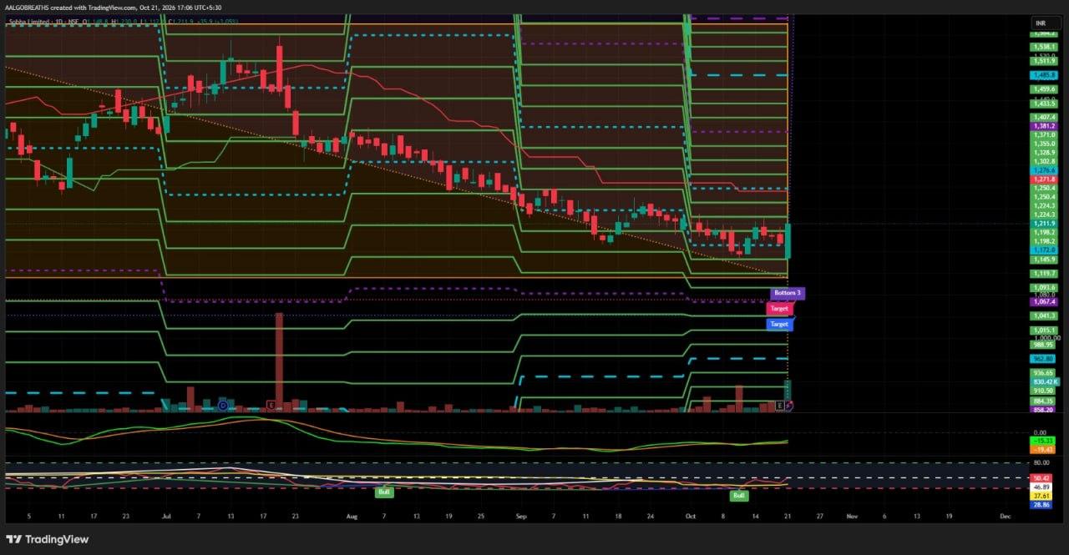1069x555 pixels.
Task: Click the lightning bolt icon beside latest earnings marker
Action: (x=789, y=405)
